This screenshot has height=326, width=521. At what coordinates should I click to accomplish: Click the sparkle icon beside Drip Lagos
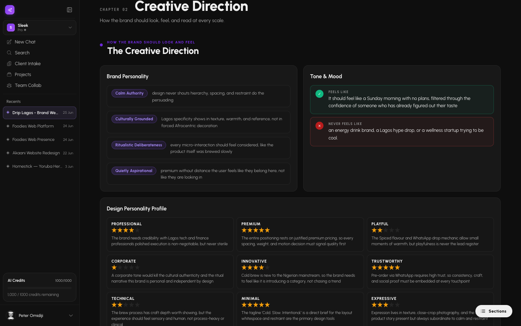8,113
